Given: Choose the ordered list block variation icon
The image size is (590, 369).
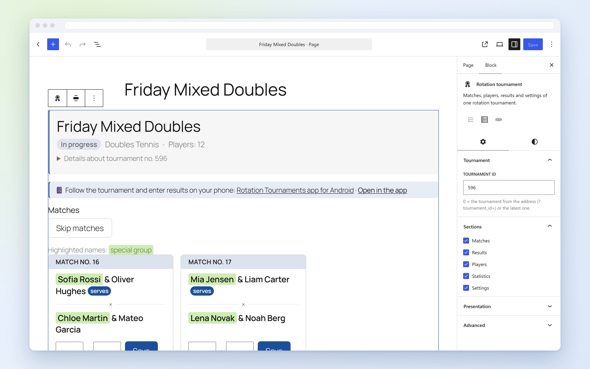Looking at the screenshot, I should [x=471, y=120].
